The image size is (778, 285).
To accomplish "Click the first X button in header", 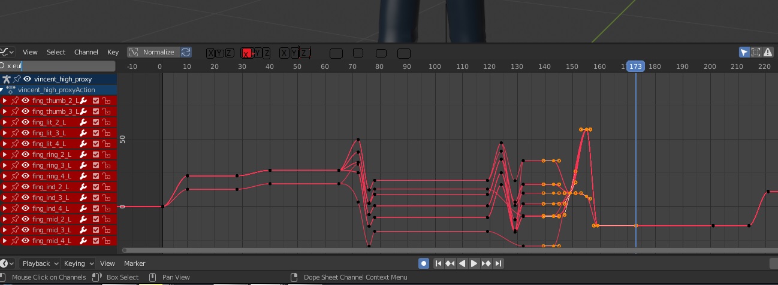I will click(x=210, y=53).
